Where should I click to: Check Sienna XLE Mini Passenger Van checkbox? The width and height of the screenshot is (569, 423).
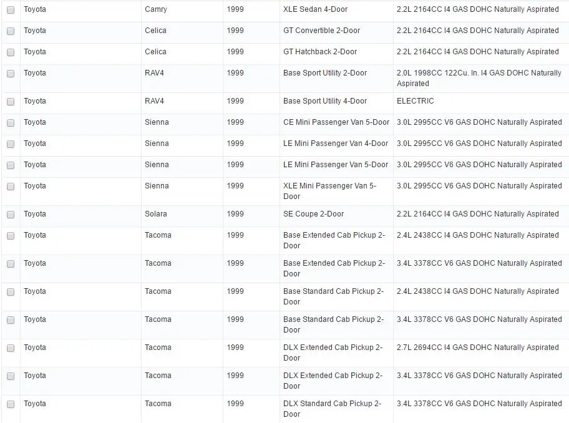(x=11, y=187)
